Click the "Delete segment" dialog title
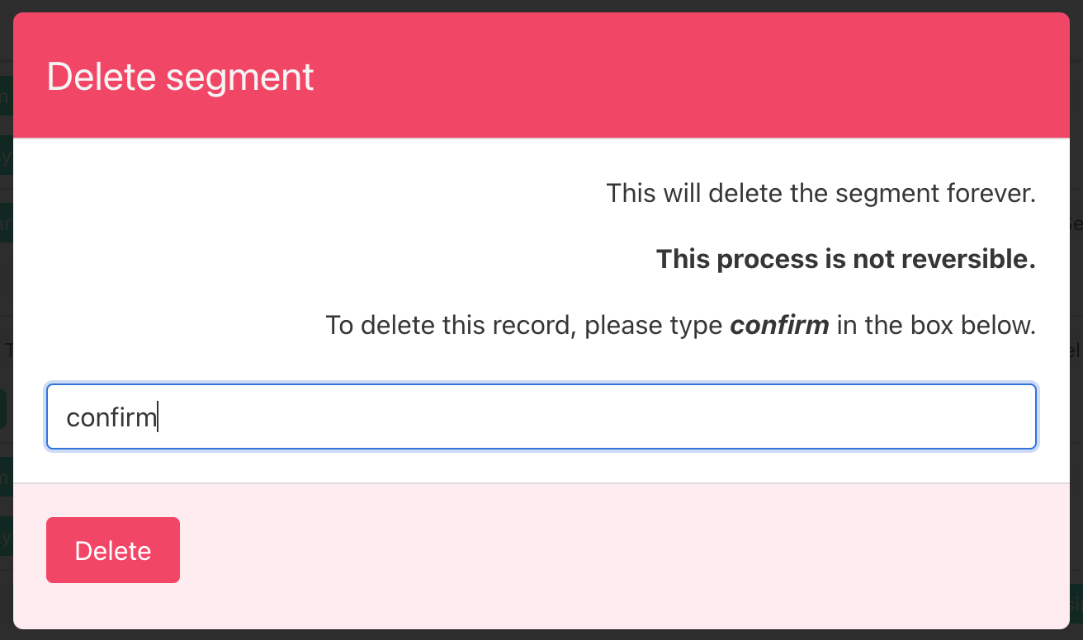The height and width of the screenshot is (640, 1083). pos(180,77)
